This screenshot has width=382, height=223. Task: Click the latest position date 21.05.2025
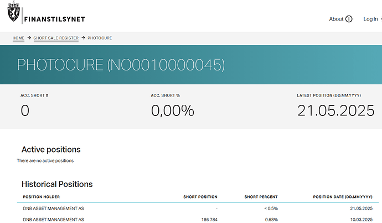pyautogui.click(x=335, y=110)
